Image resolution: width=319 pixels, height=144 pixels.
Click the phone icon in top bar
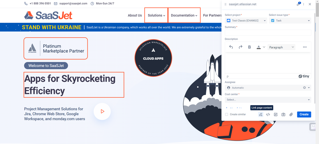[26, 4]
